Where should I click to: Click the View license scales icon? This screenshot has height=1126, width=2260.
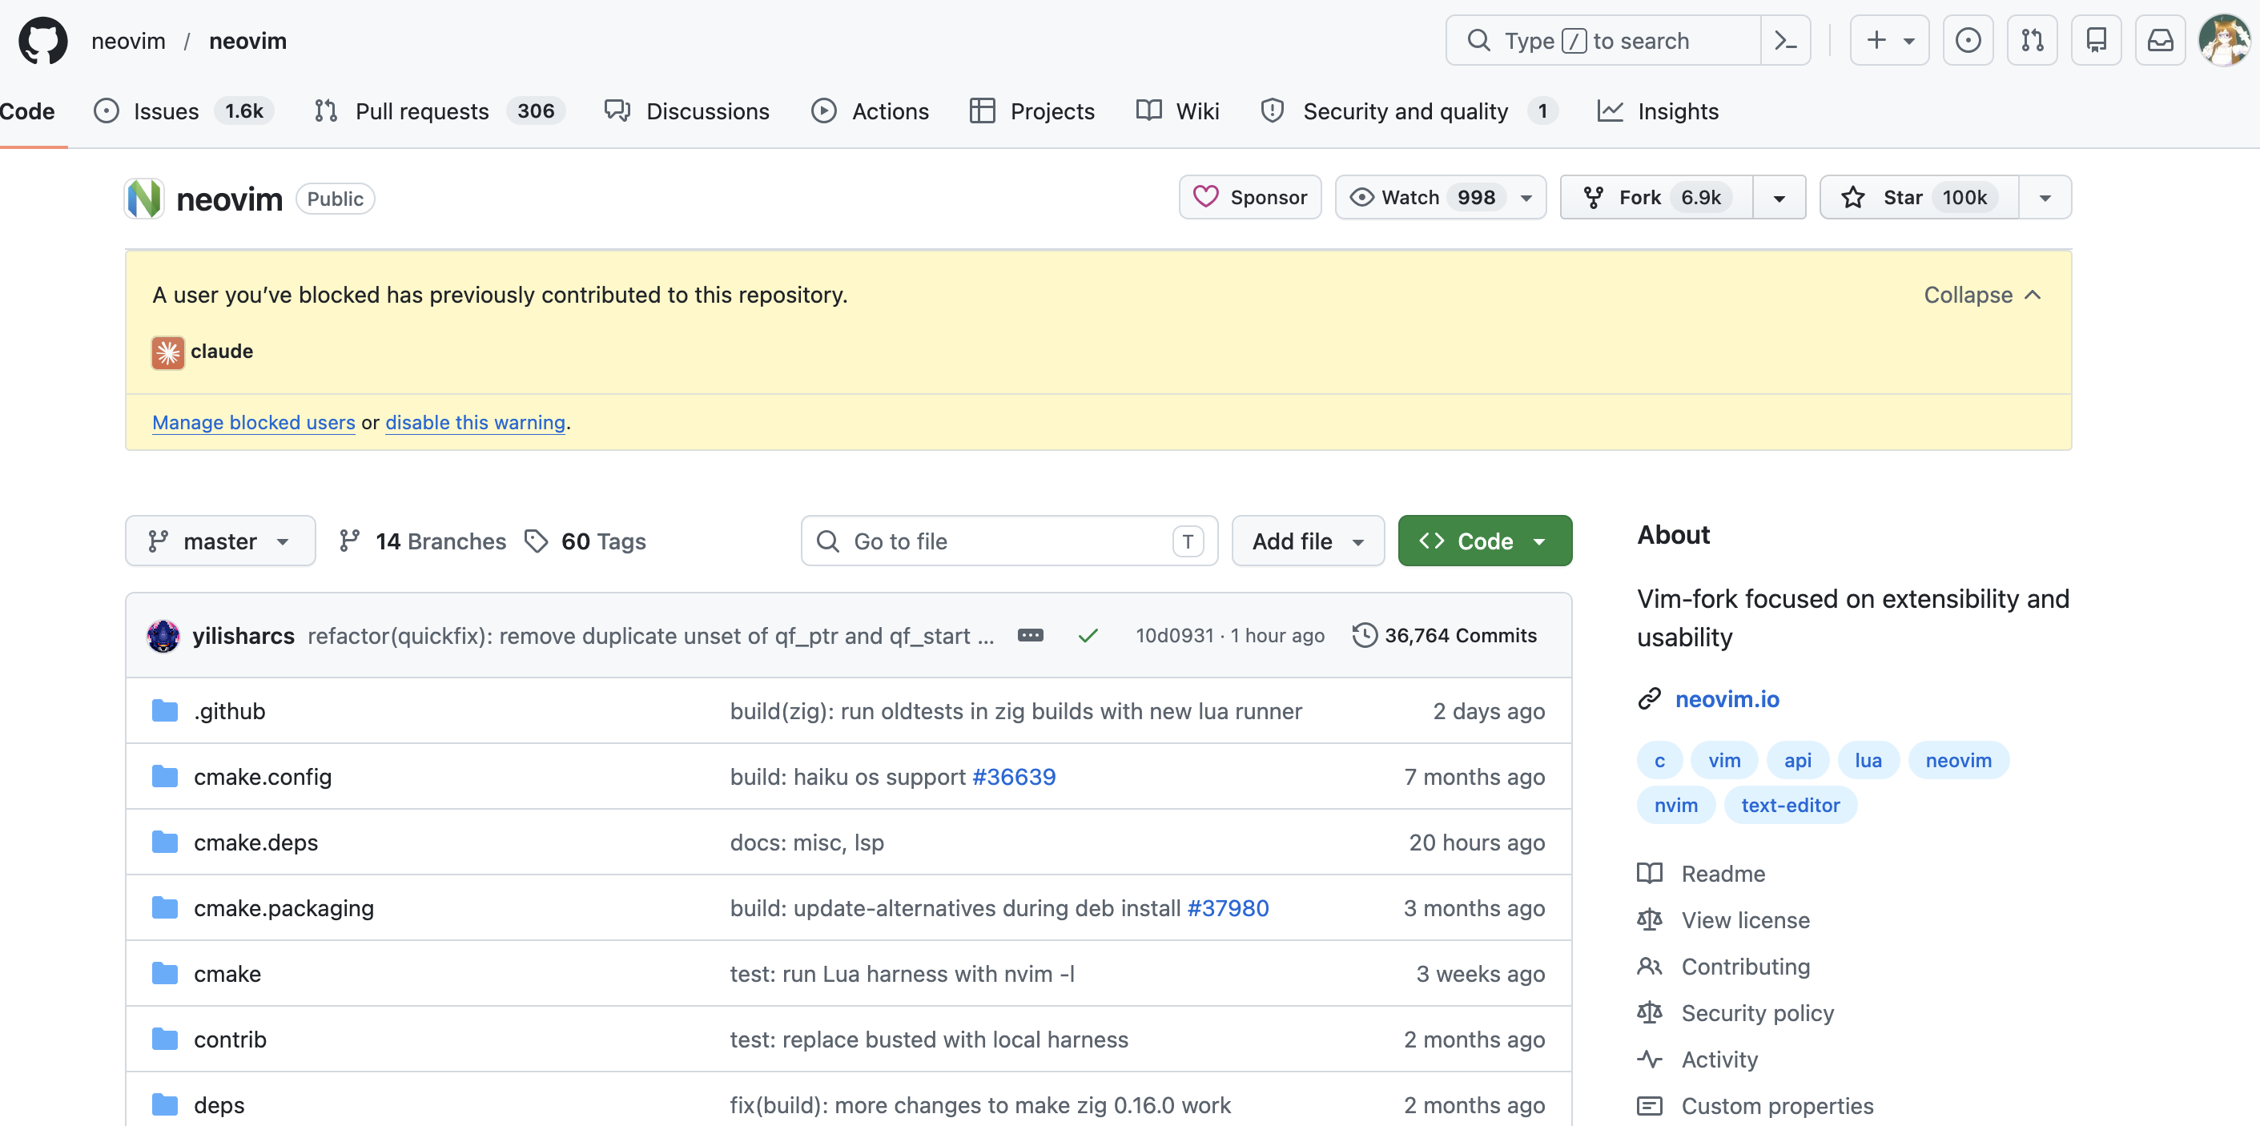(1650, 919)
